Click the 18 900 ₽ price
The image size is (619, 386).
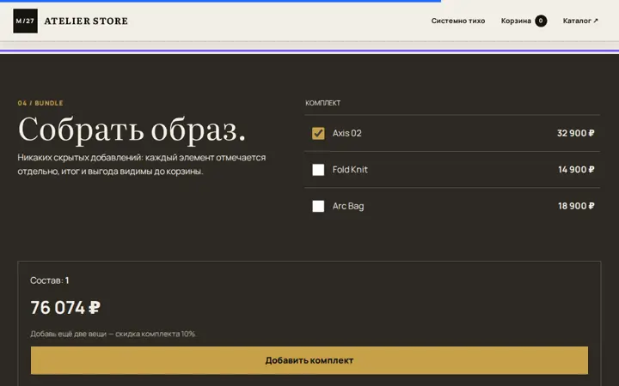tap(576, 206)
